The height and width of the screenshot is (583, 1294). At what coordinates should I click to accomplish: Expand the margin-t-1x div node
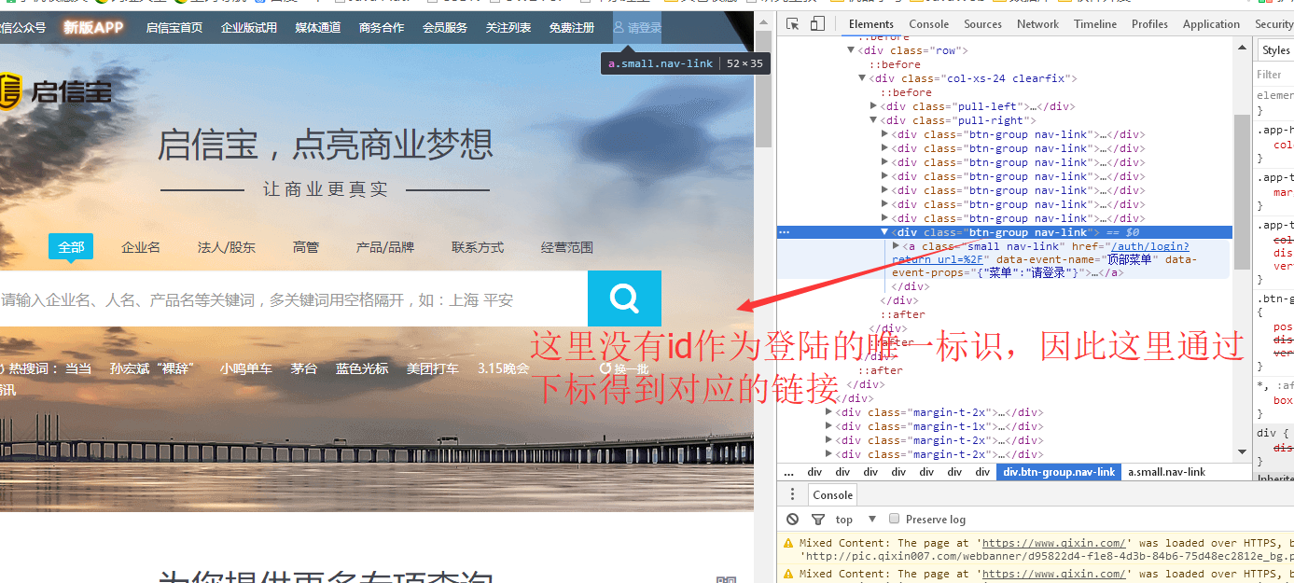click(828, 426)
